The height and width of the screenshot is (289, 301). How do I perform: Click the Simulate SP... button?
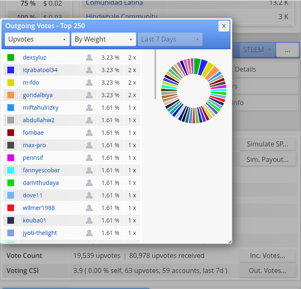(x=268, y=144)
